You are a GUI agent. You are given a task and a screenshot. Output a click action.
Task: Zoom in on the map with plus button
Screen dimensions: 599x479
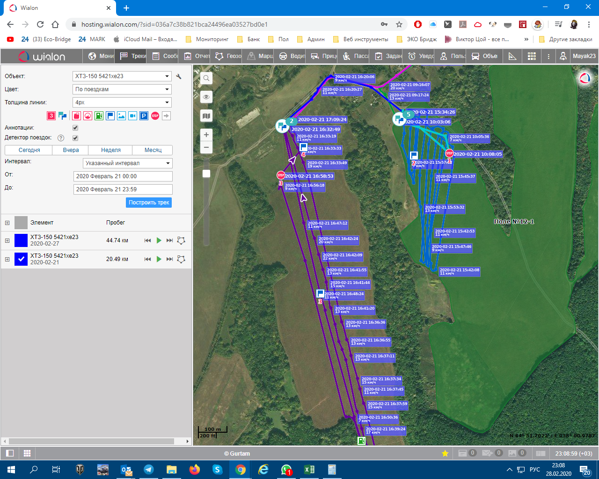pos(206,135)
